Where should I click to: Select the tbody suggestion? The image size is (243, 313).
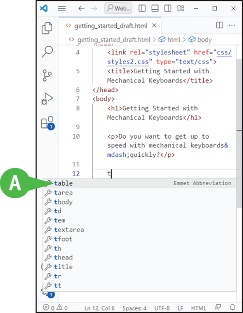(140, 202)
